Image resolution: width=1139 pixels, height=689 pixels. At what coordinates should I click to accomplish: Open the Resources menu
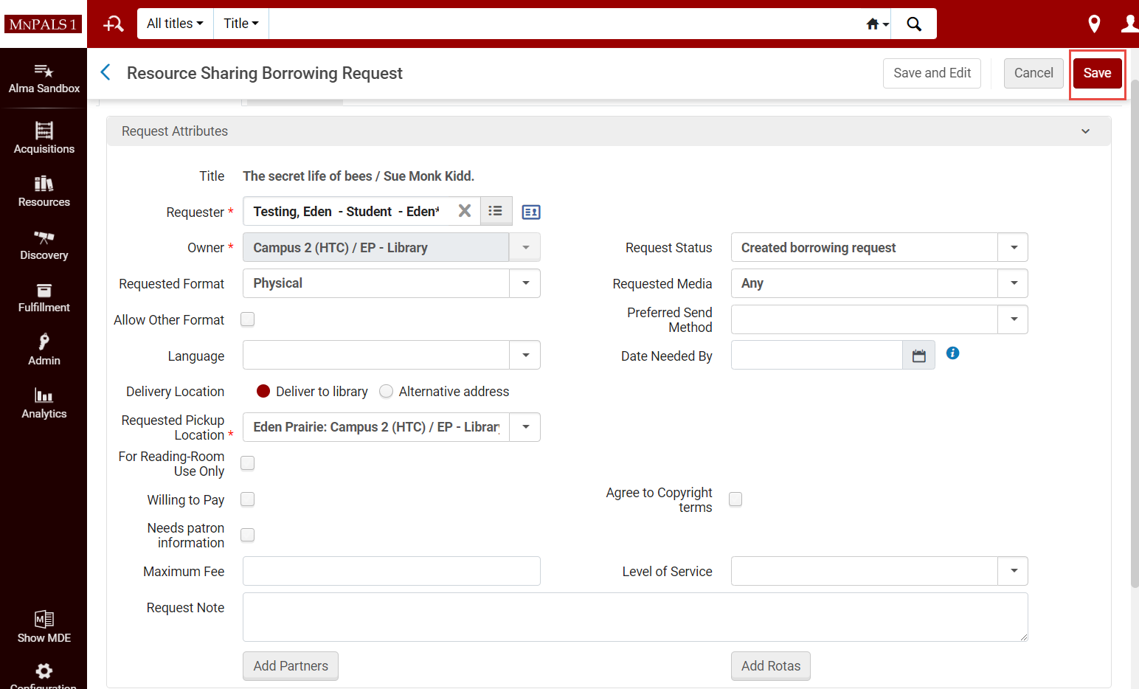[x=44, y=192]
